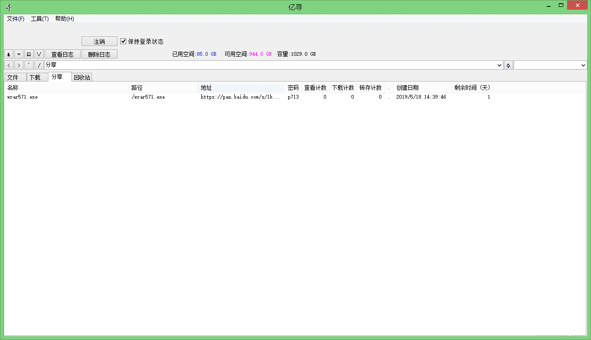This screenshot has height=340, width=591.
Task: Open the 帮助(H) menu
Action: pos(64,19)
